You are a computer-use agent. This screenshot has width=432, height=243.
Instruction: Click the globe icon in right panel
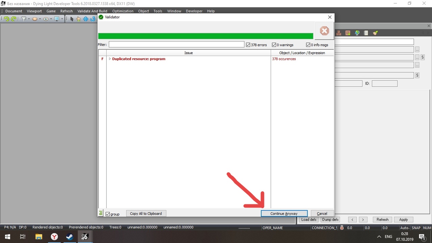point(357,33)
